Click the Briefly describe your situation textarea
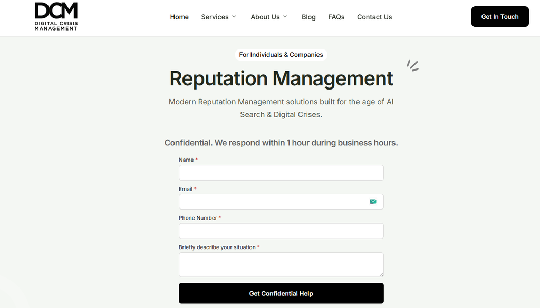This screenshot has width=540, height=308. point(281,265)
